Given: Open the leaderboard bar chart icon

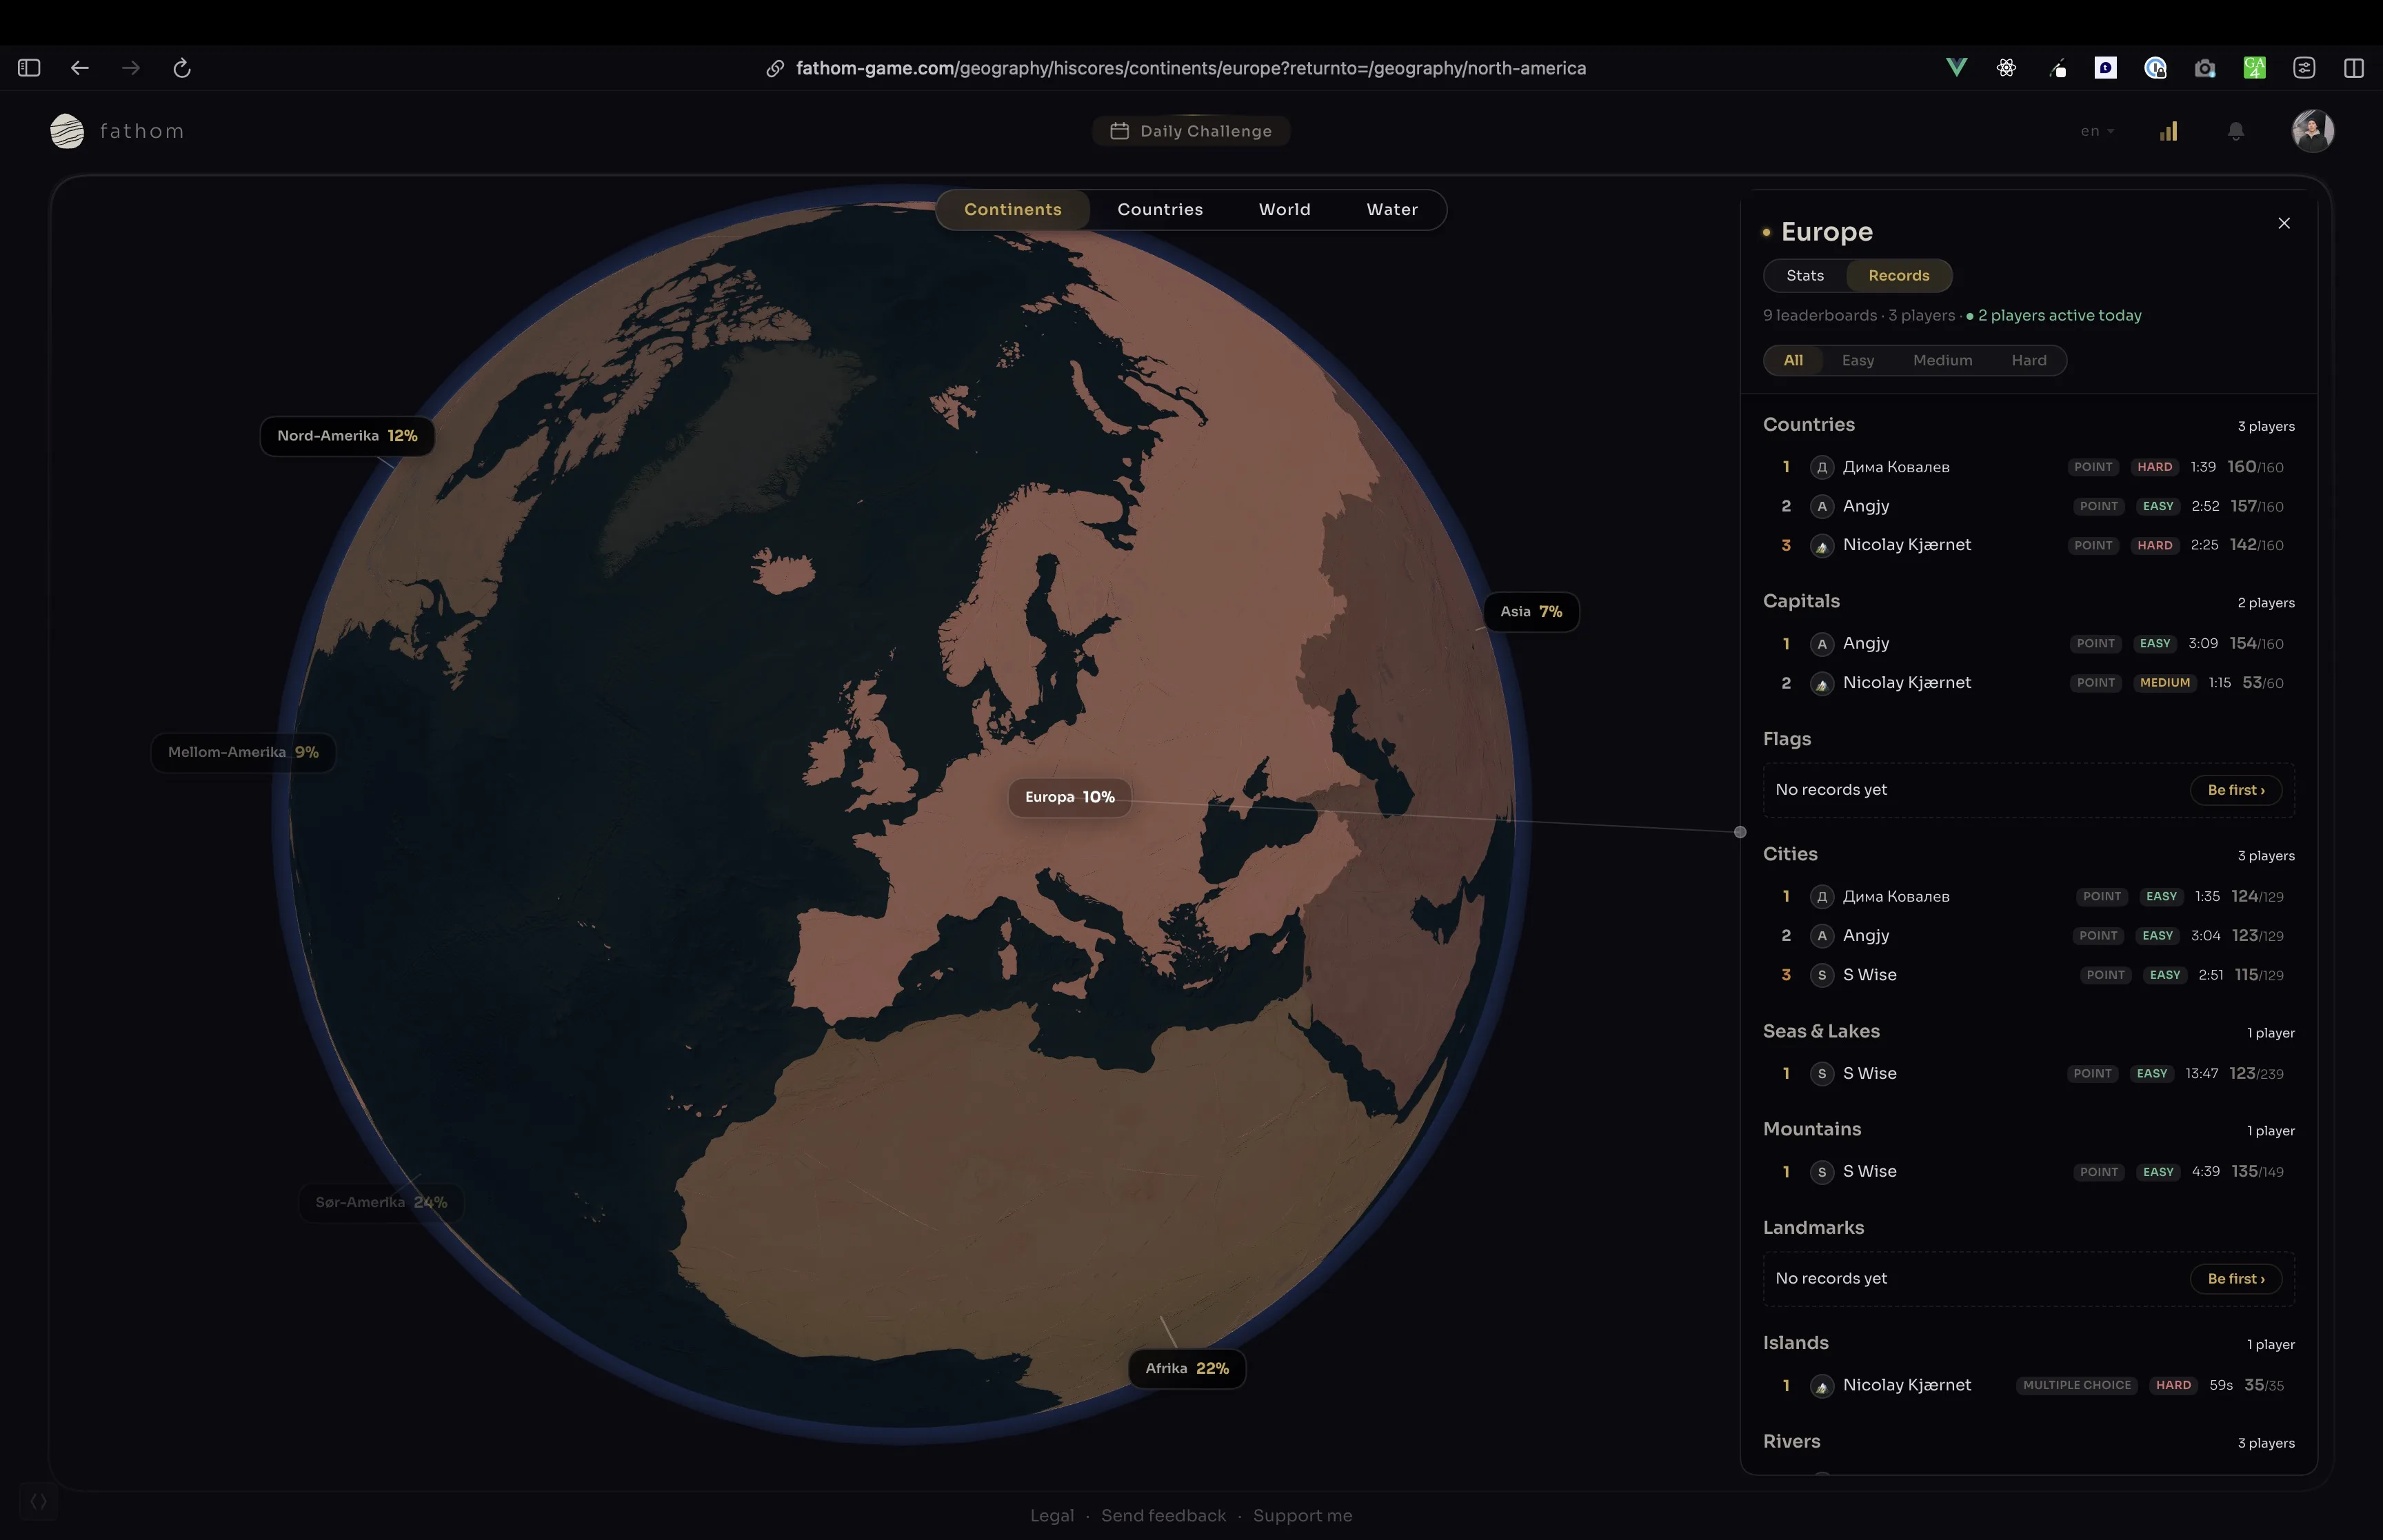Looking at the screenshot, I should click(2168, 131).
